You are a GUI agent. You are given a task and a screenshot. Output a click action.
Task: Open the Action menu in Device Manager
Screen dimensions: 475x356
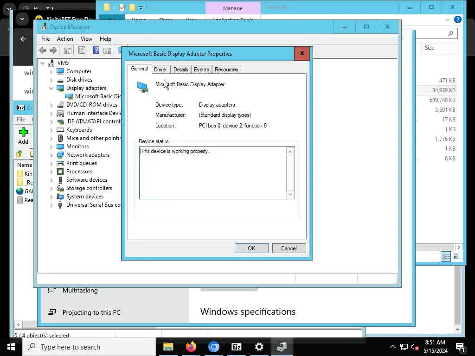coord(65,39)
